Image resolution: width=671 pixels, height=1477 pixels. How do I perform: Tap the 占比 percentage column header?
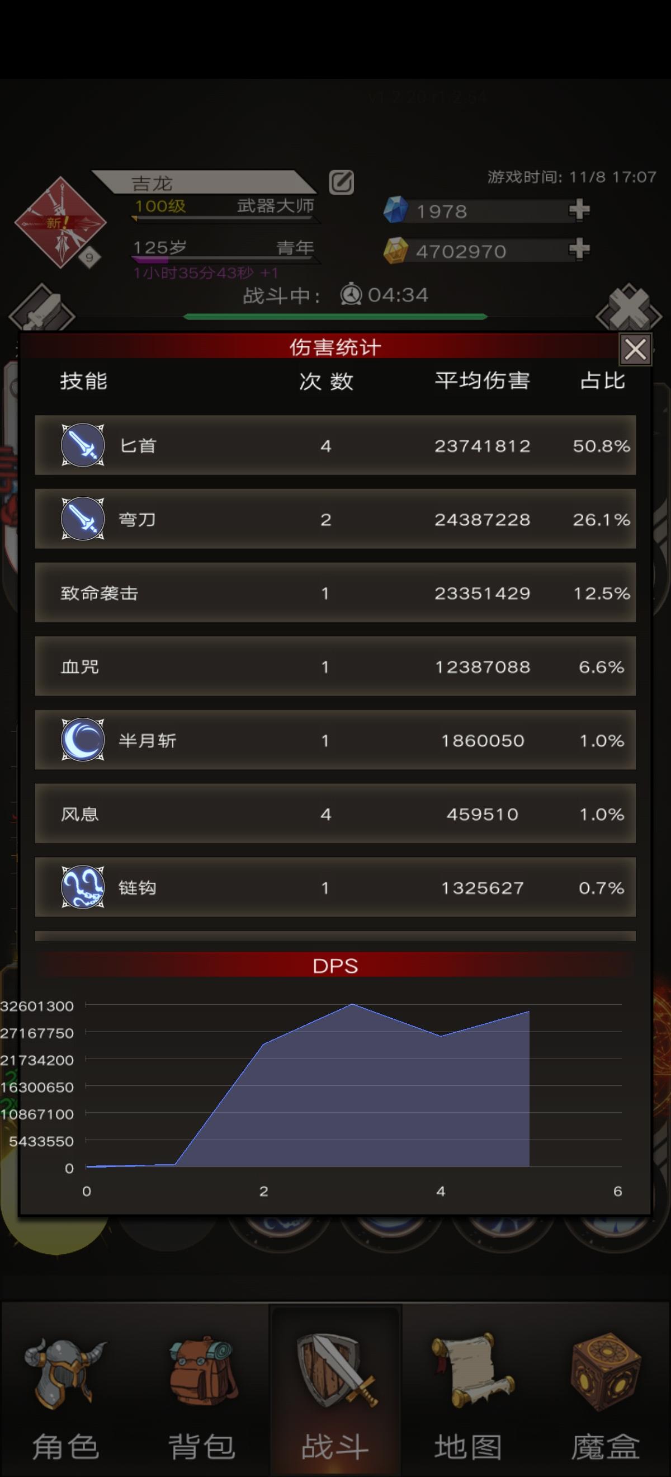[x=602, y=382]
